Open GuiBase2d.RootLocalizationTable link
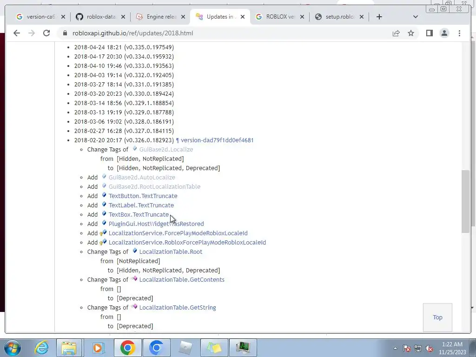The width and height of the screenshot is (476, 357). tap(154, 187)
